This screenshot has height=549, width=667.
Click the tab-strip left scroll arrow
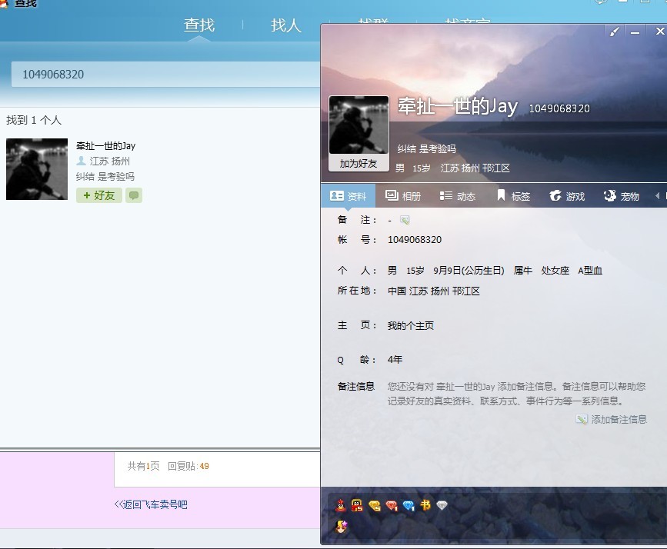(657, 196)
